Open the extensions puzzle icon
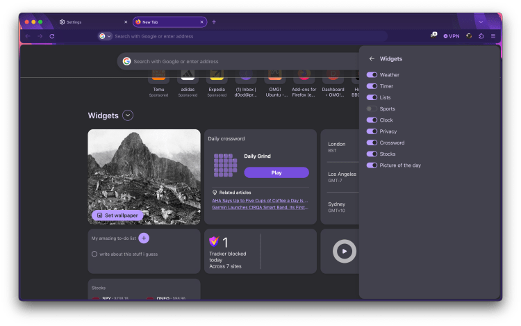 click(481, 36)
